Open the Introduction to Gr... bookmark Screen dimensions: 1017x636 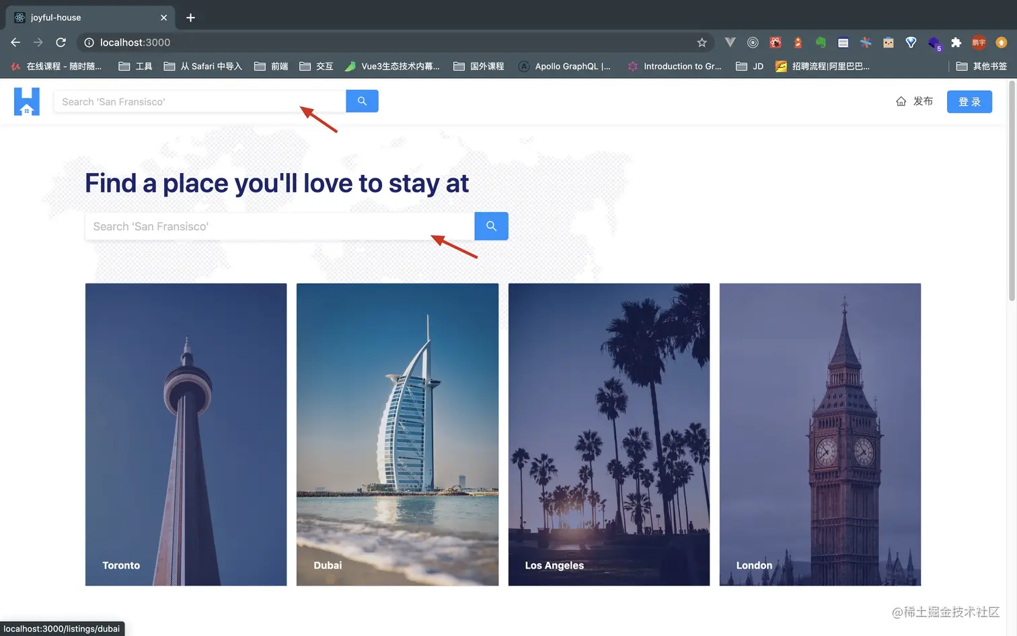click(675, 66)
